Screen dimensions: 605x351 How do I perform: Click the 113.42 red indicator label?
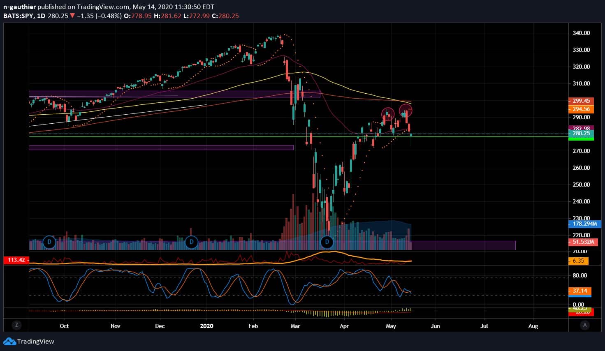16,260
